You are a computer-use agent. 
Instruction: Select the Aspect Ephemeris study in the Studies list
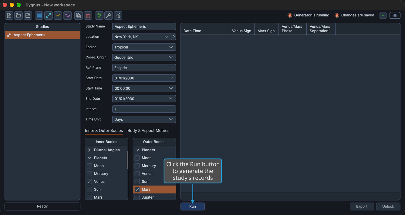click(42, 35)
